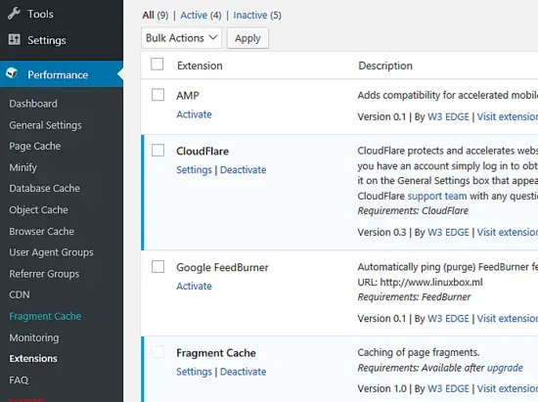Open Object Cache page
Screen dimensions: 538x402
(38, 210)
